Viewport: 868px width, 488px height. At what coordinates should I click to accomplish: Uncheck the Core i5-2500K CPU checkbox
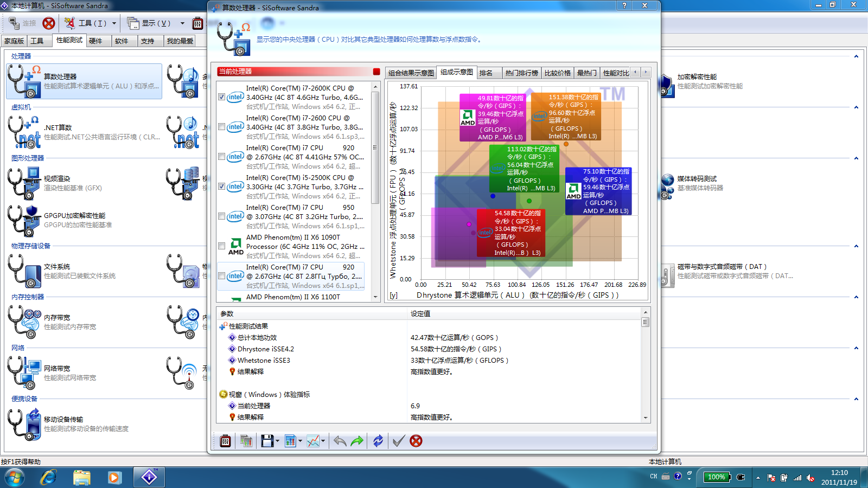coord(221,187)
